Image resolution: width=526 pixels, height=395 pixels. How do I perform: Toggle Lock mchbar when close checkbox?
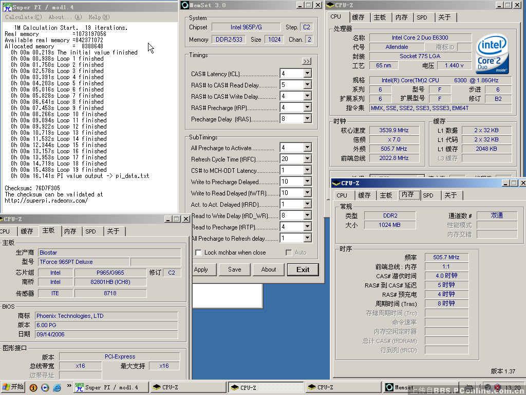click(x=199, y=252)
